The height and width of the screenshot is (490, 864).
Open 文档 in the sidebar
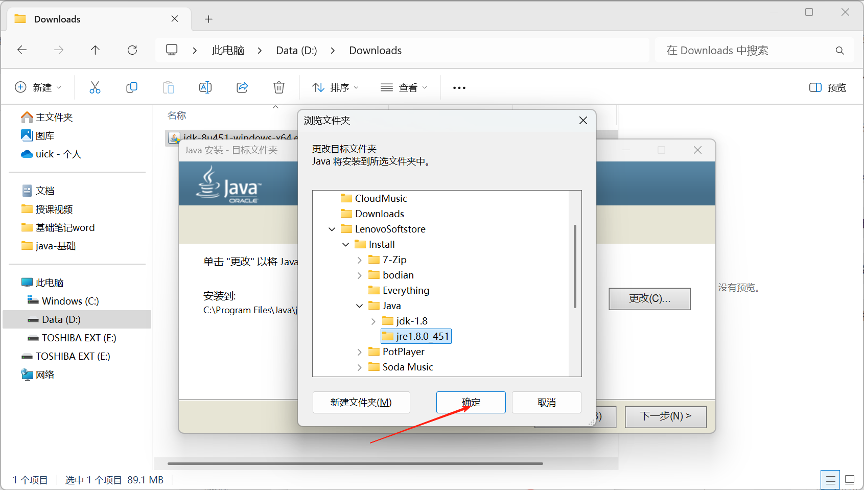pyautogui.click(x=38, y=191)
